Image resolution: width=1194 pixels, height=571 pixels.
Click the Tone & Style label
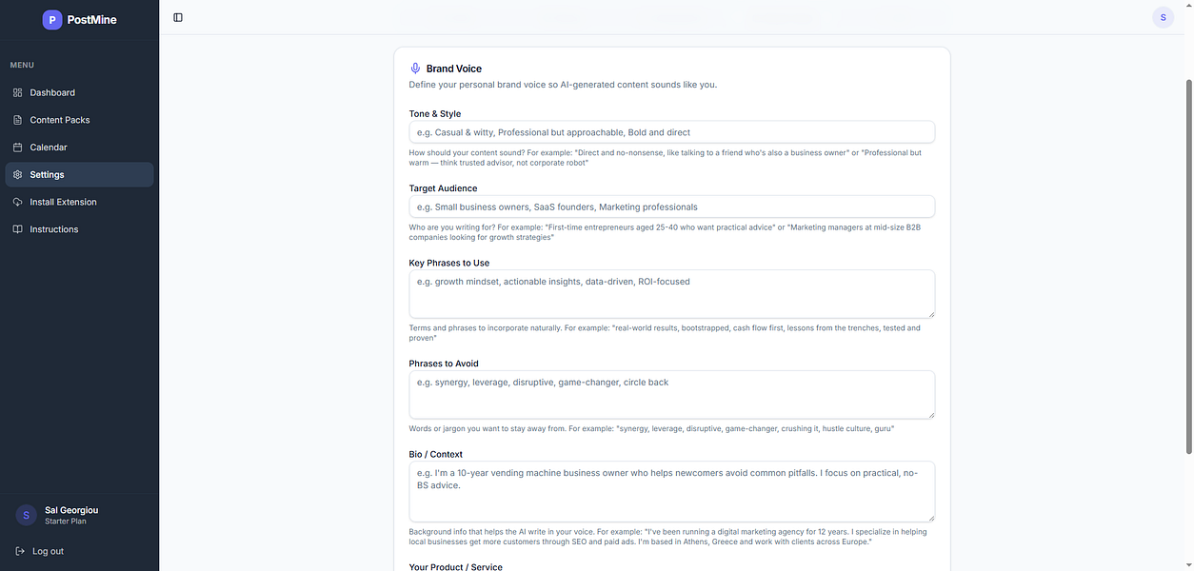[x=435, y=114]
